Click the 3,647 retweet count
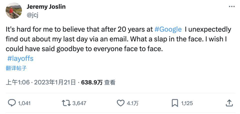Image resolution: width=240 pixels, height=114 pixels. click(79, 103)
